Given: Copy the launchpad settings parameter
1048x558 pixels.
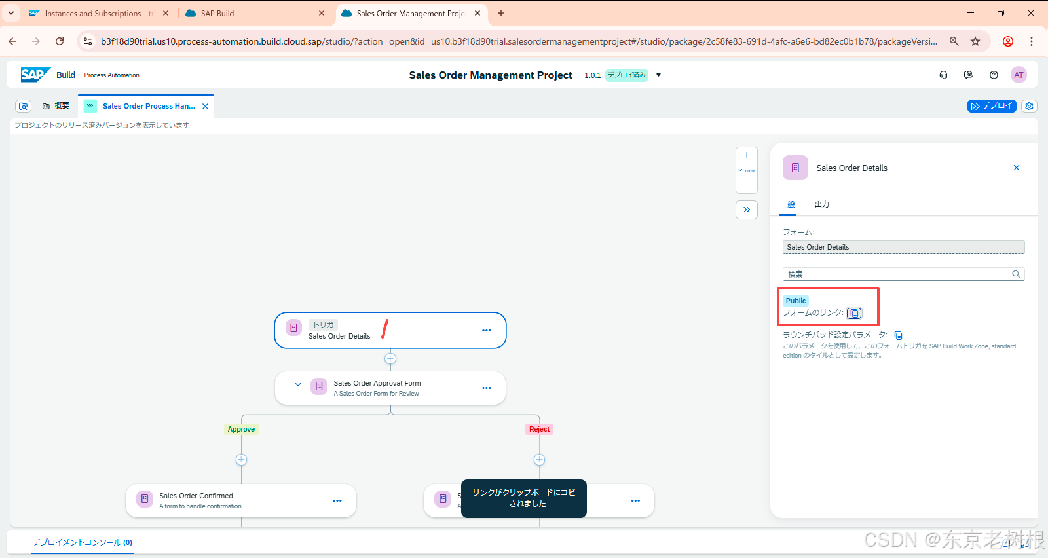Looking at the screenshot, I should [898, 335].
